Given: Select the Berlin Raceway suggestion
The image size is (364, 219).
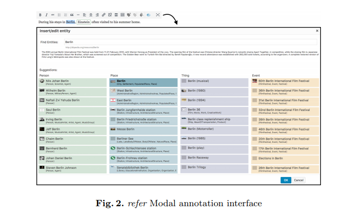Looking at the screenshot, I should (214, 160).
